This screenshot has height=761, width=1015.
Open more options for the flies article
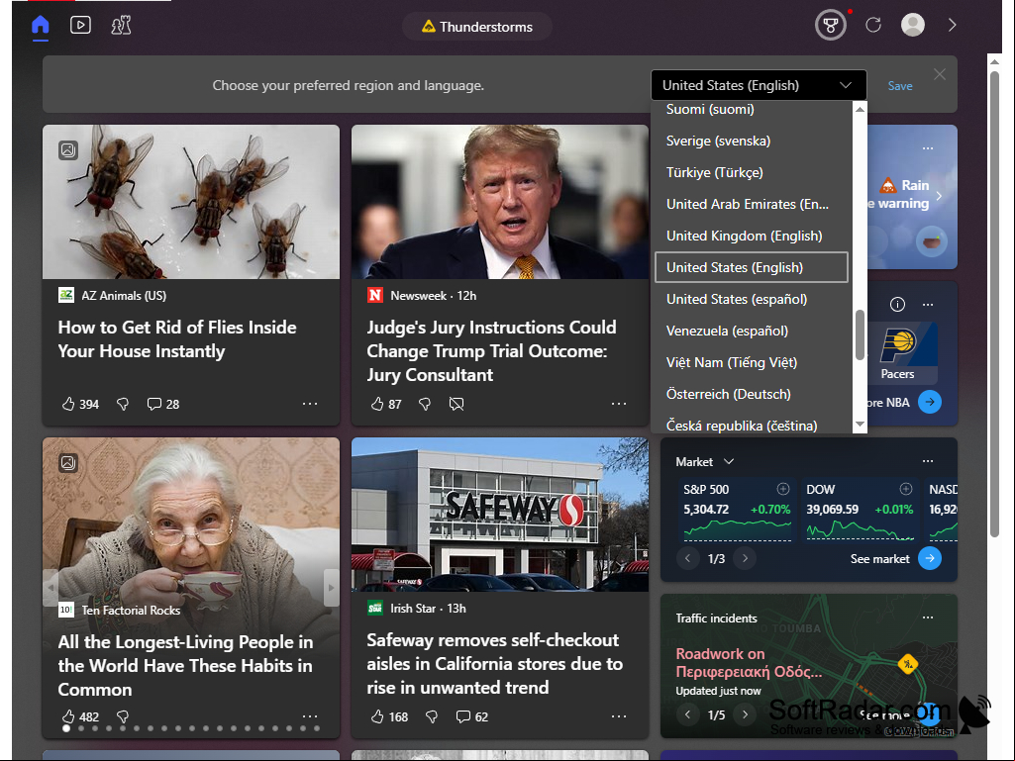click(x=310, y=404)
